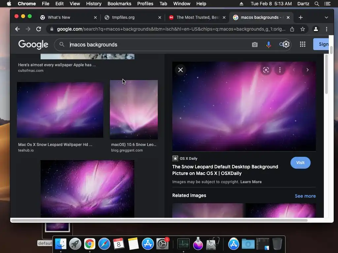Image resolution: width=338 pixels, height=253 pixels.
Task: Open the large preview image
Action: pyautogui.click(x=244, y=106)
